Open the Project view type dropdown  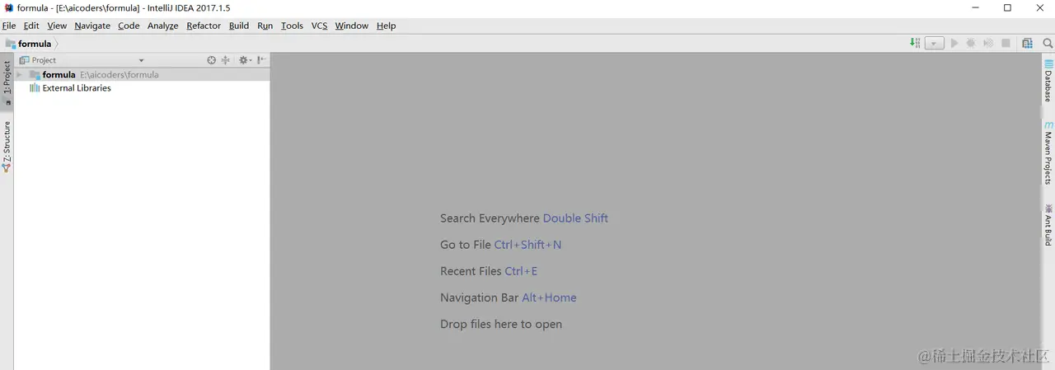(141, 60)
